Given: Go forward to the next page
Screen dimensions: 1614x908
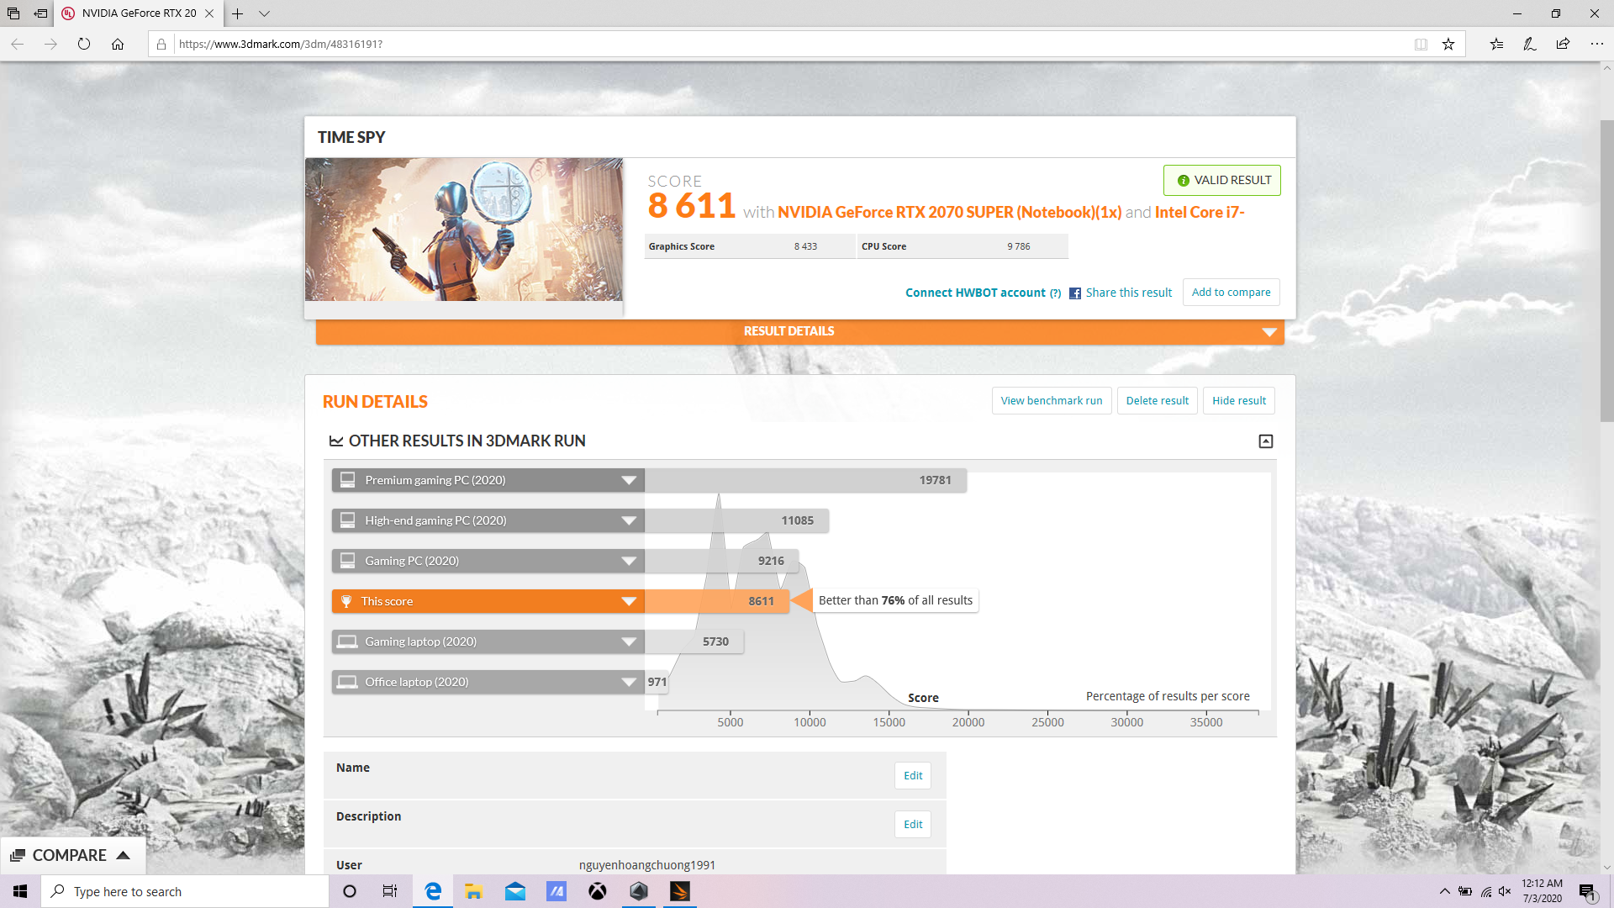Looking at the screenshot, I should pyautogui.click(x=50, y=44).
